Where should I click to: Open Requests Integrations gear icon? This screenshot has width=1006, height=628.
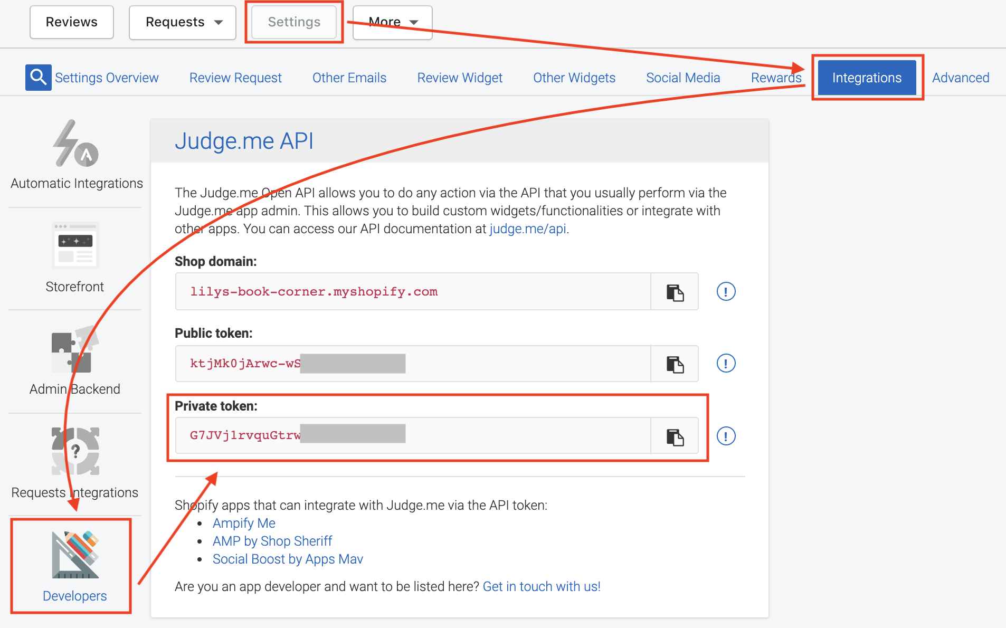[x=75, y=451]
